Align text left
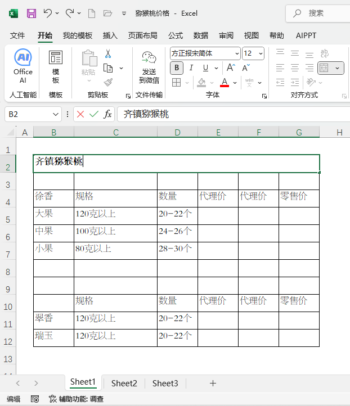This screenshot has width=350, height=406. pyautogui.click(x=280, y=68)
